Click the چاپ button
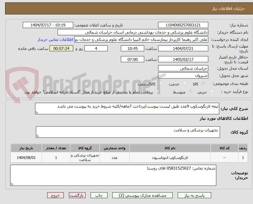Image resolution: width=253 pixels, height=204 pixels. [99, 195]
